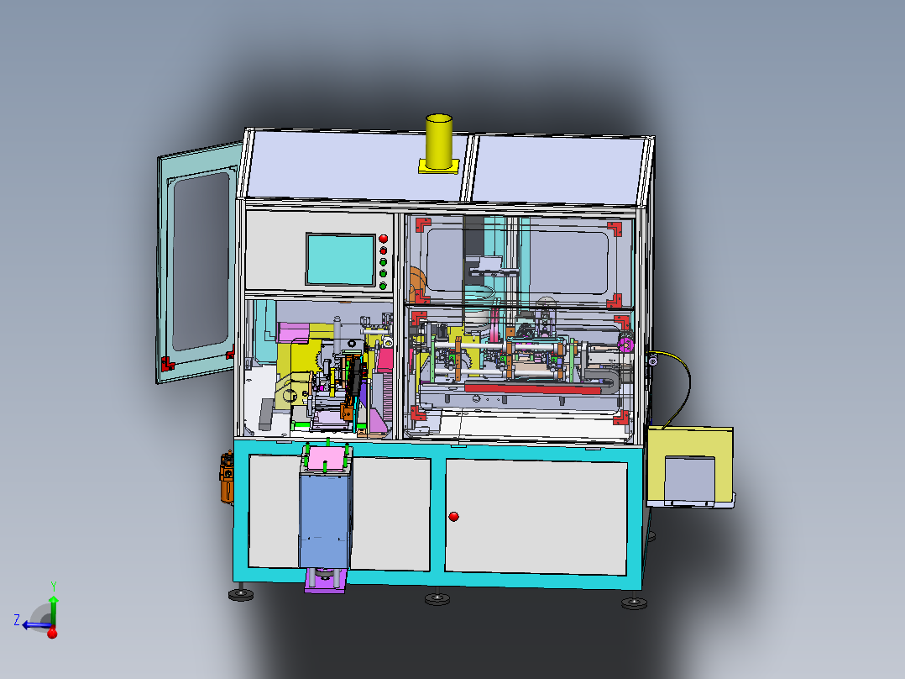Viewport: 905px width, 679px height.
Task: Toggle the middle green indicator on the button strip
Action: (x=384, y=272)
